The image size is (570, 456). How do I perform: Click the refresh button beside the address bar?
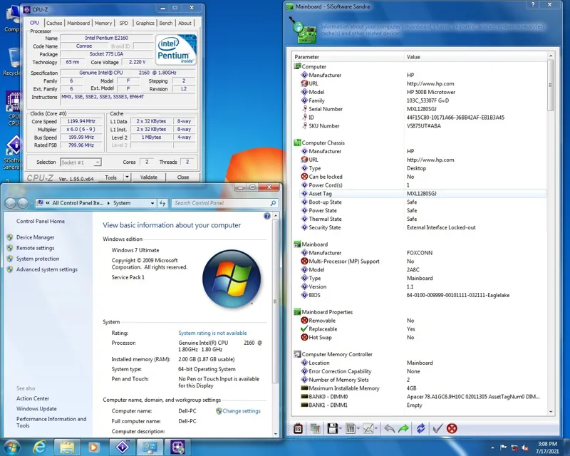(162, 203)
